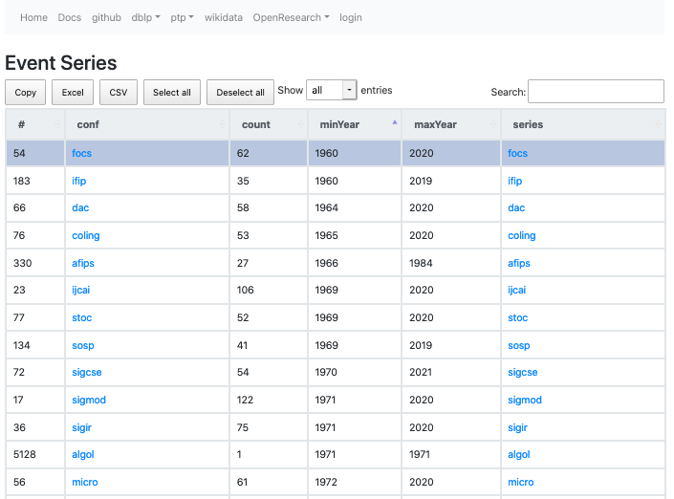
Task: Select count cell showing 106
Action: coord(269,290)
